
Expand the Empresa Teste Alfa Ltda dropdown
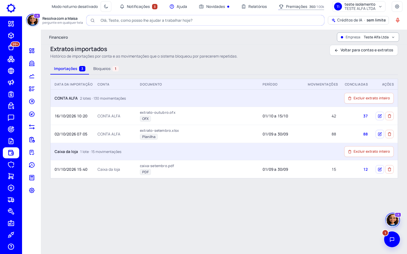368,37
